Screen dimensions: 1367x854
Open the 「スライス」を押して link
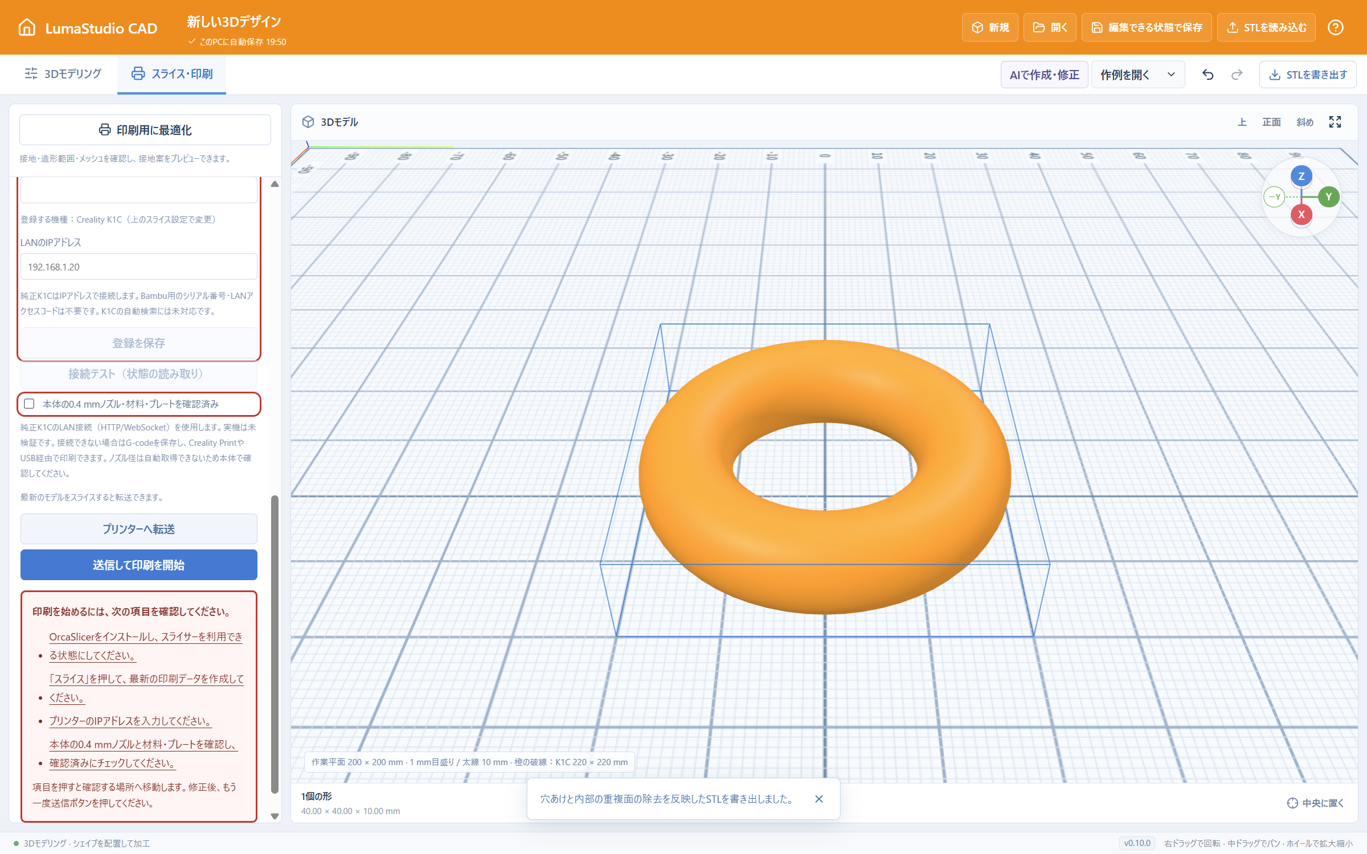pos(146,688)
